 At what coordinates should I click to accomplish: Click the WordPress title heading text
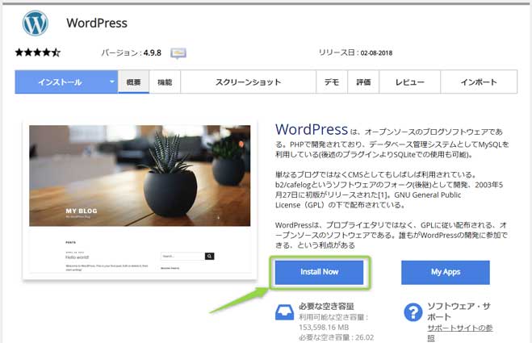pos(97,23)
